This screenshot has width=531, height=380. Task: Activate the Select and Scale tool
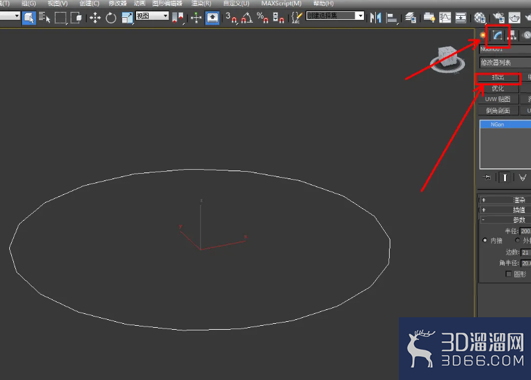click(x=127, y=18)
